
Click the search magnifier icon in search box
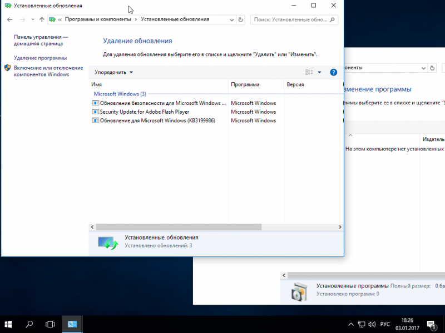coord(332,19)
